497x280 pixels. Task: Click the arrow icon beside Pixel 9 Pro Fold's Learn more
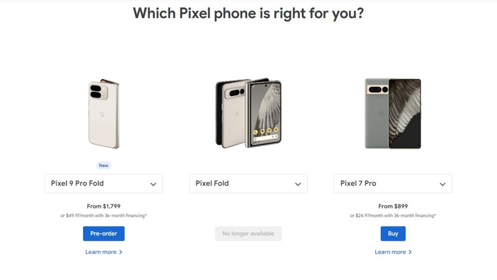point(120,252)
